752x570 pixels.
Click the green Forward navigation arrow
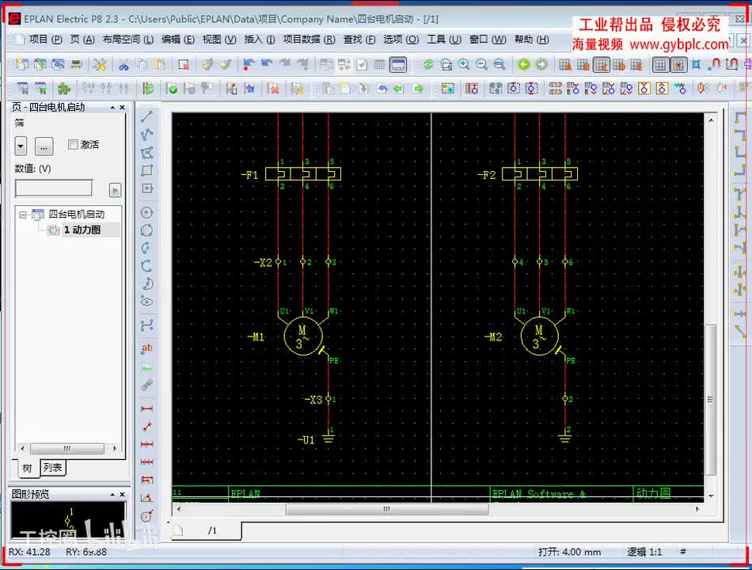[541, 65]
